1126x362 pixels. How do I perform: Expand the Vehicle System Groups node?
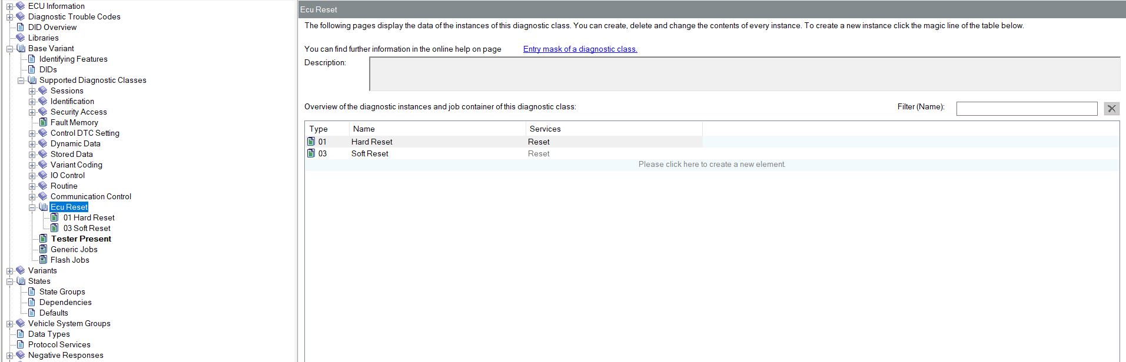pos(9,324)
